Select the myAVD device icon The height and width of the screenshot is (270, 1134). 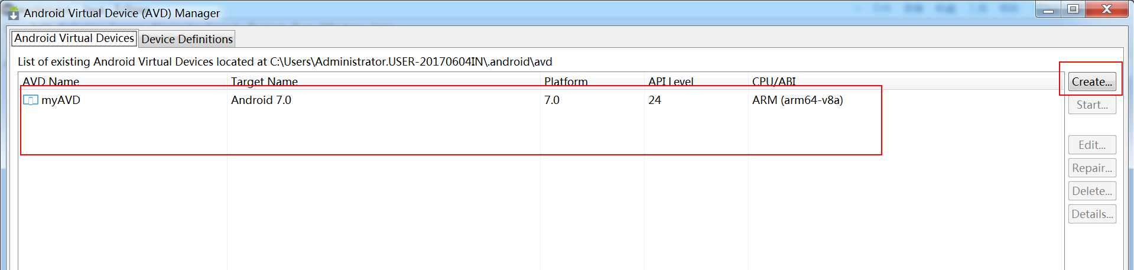[31, 100]
